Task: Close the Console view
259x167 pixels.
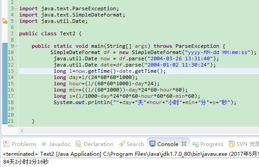Action: coord(184,144)
